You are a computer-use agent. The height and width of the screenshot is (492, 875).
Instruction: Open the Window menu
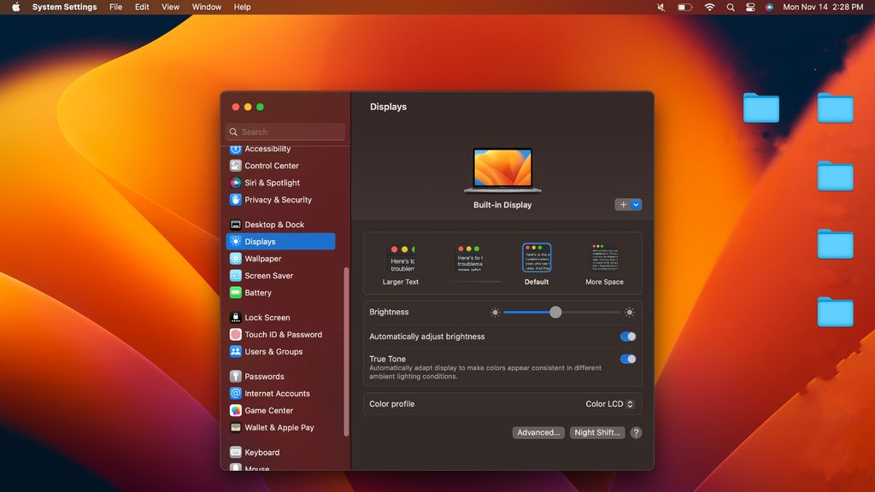[x=206, y=7]
